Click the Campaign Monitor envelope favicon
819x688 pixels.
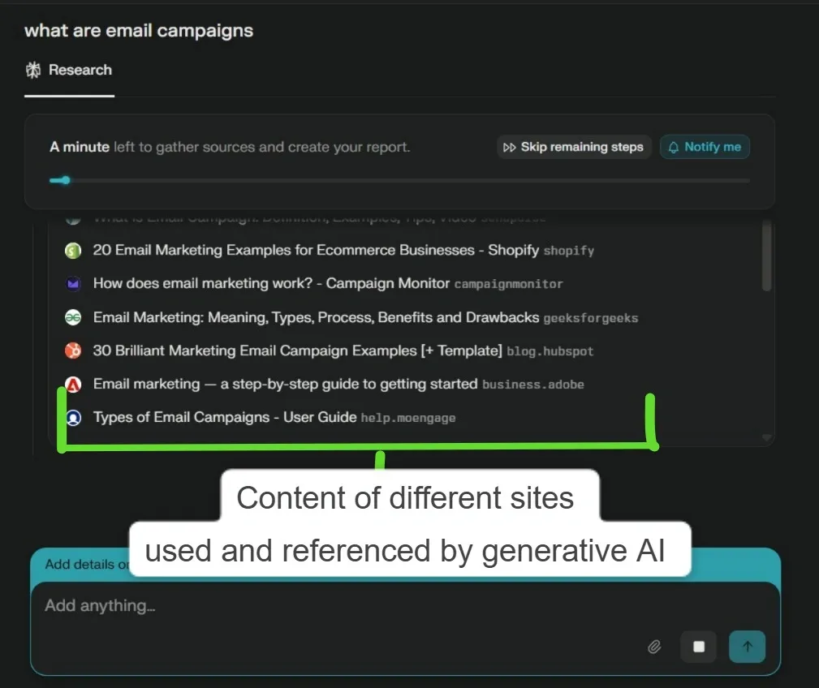(x=73, y=284)
